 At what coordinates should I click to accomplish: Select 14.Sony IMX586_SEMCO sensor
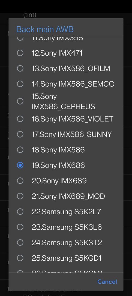[66, 84]
